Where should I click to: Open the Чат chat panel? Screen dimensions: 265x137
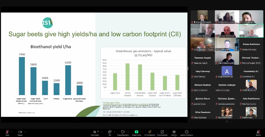[x=110, y=133]
